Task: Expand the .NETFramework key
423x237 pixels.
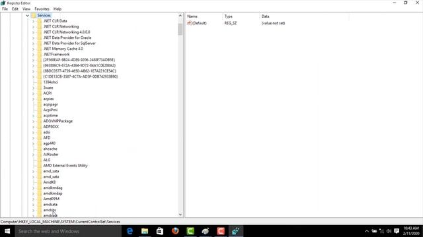Action: (x=34, y=55)
